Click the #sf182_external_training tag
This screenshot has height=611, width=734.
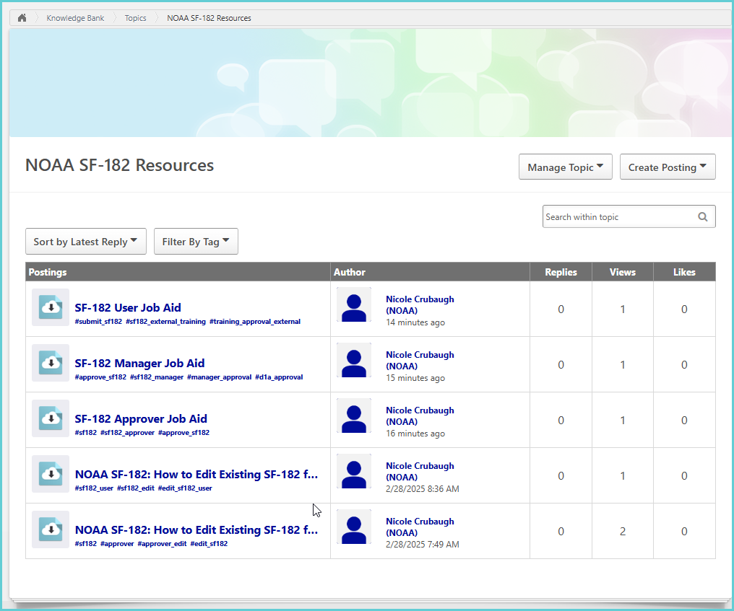tap(165, 322)
